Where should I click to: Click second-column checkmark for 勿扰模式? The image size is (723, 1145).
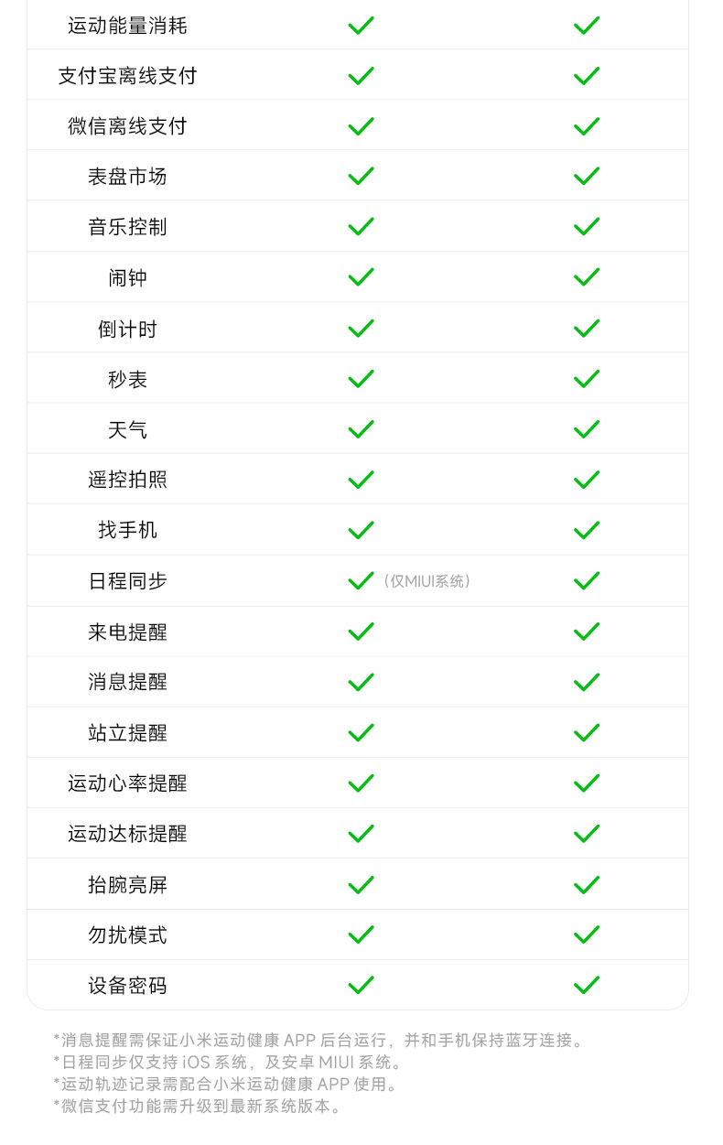click(x=587, y=935)
